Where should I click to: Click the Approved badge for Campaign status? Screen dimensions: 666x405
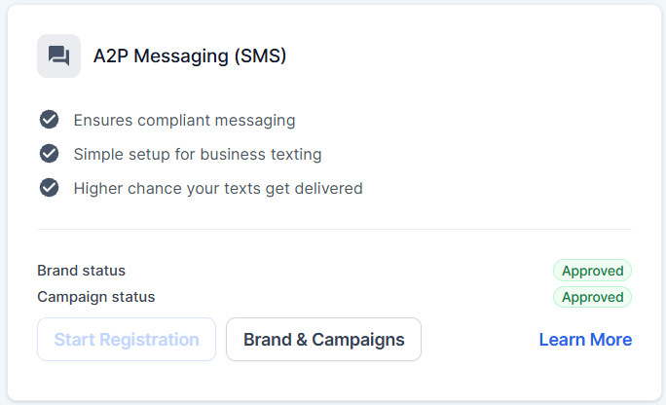pyautogui.click(x=592, y=297)
